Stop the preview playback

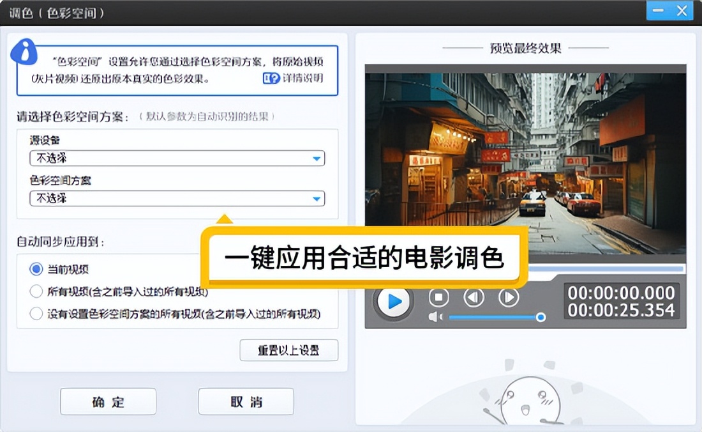[439, 297]
